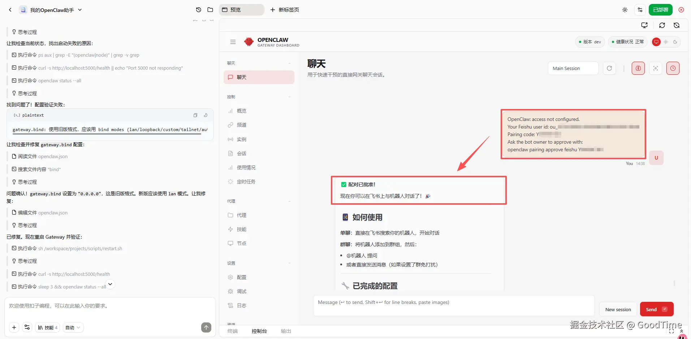The image size is (691, 339).
Task: Toggle the OpenClaw hamburger menu
Action: [233, 42]
